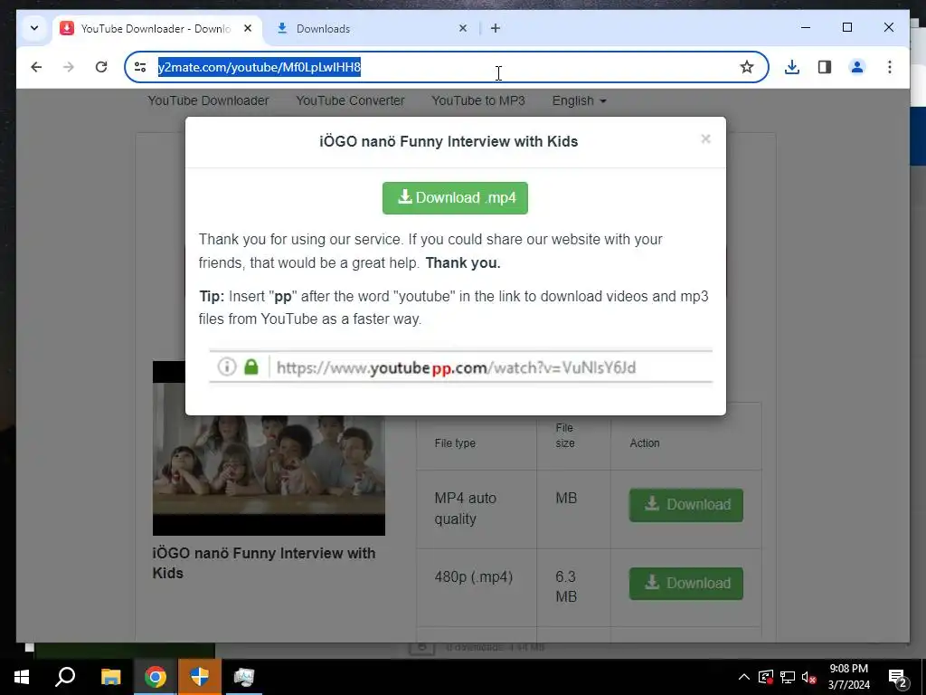
Task: Click the green padlock icon
Action: (251, 367)
